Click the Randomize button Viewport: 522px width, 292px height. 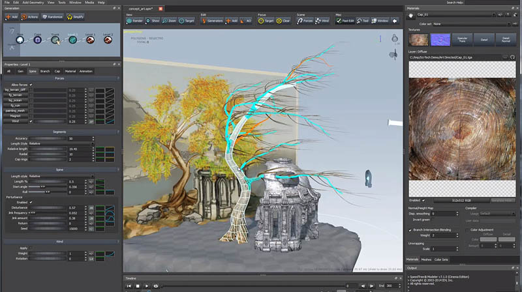pos(52,17)
